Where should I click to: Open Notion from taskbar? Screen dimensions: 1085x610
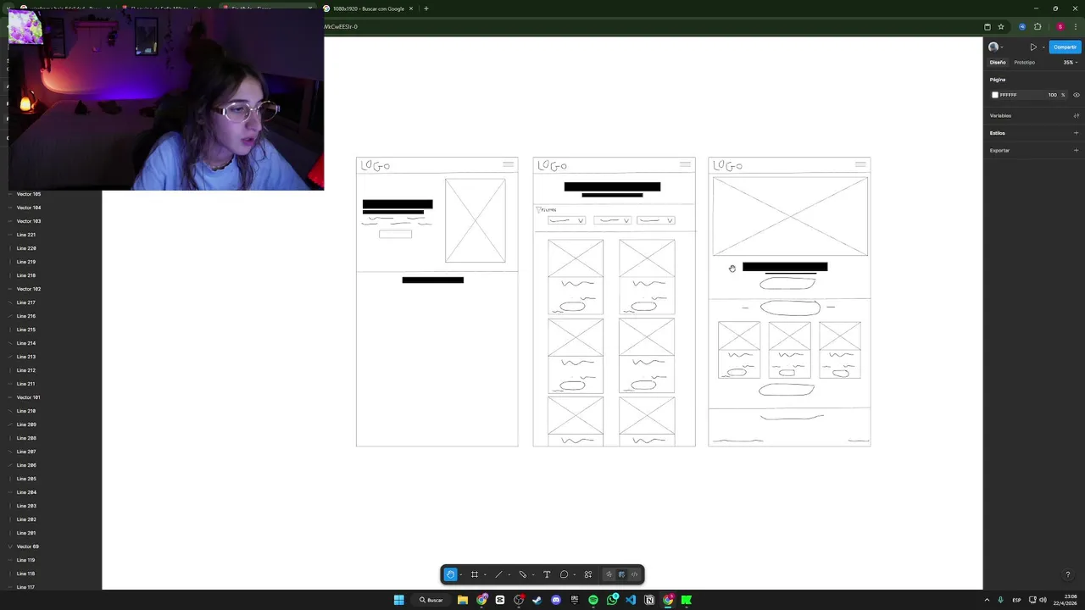(x=649, y=600)
